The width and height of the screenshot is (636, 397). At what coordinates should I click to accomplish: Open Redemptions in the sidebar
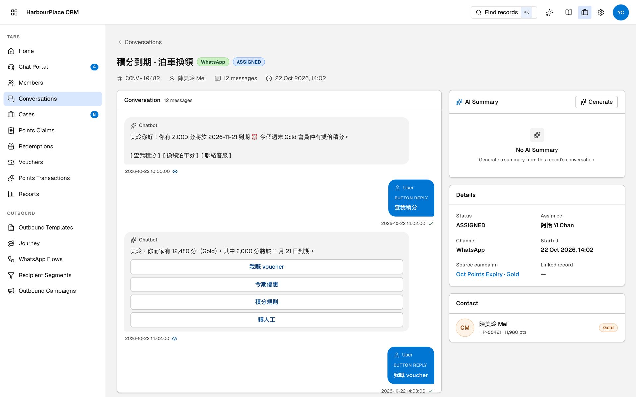pos(53,146)
